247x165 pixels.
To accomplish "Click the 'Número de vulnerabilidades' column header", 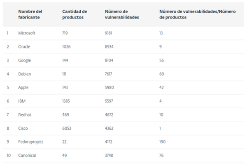I will (x=122, y=14).
